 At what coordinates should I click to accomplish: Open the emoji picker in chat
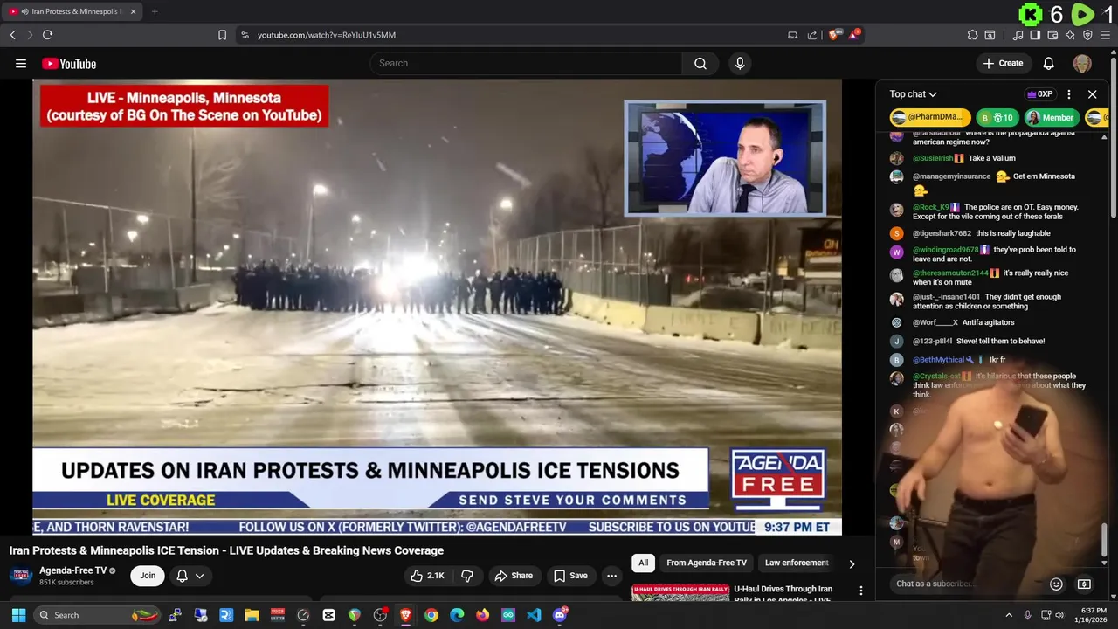pos(1056,584)
